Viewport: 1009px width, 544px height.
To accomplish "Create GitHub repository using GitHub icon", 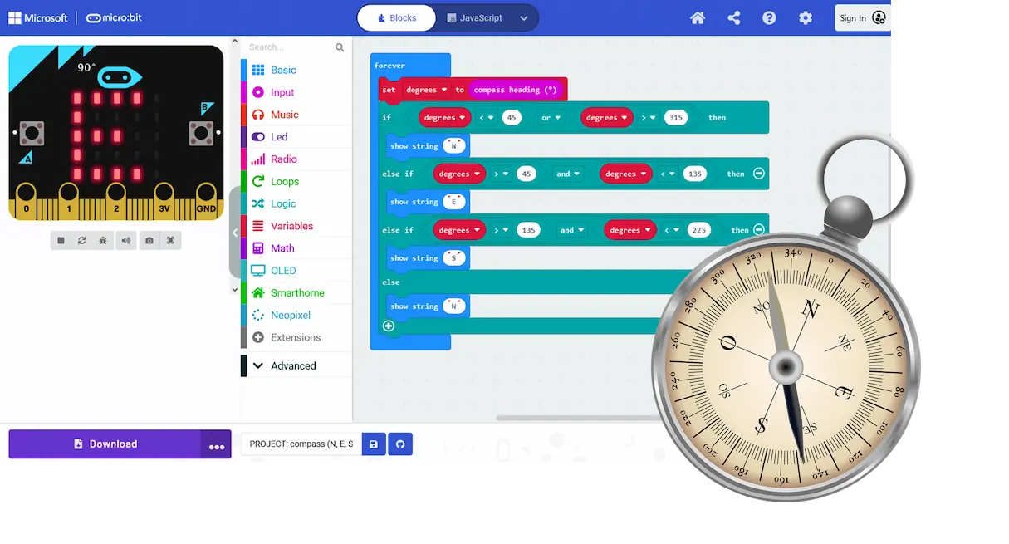I will click(399, 444).
